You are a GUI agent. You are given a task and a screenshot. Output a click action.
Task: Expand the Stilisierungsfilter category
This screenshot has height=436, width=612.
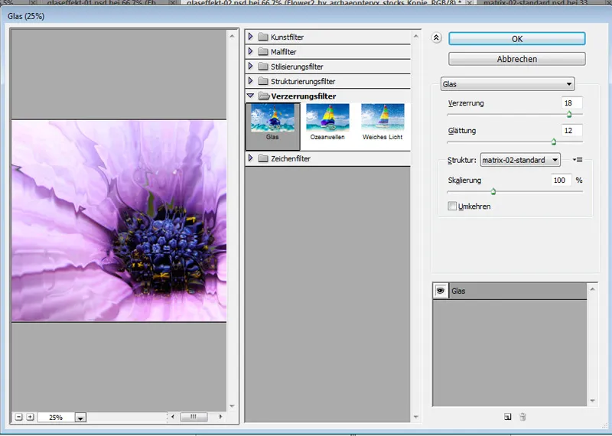[x=251, y=67]
